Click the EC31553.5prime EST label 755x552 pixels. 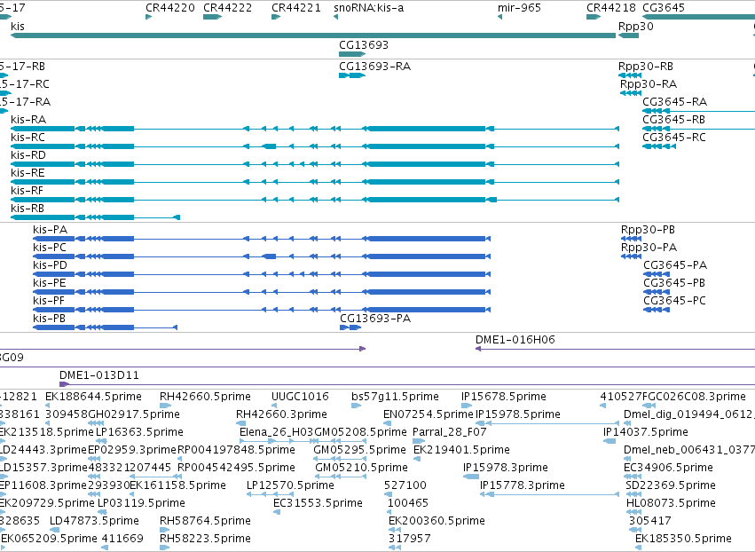click(318, 504)
